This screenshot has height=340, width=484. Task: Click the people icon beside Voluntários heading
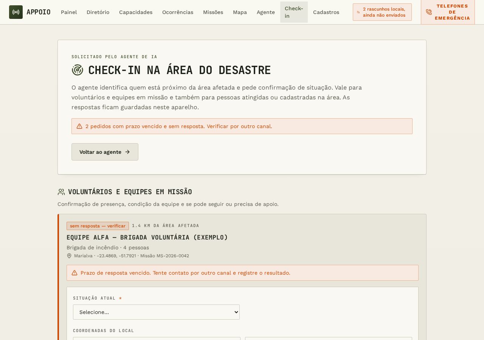click(x=61, y=192)
